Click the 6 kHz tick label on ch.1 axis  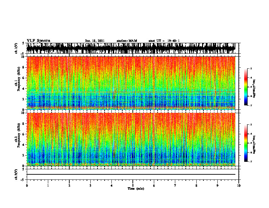24,78
